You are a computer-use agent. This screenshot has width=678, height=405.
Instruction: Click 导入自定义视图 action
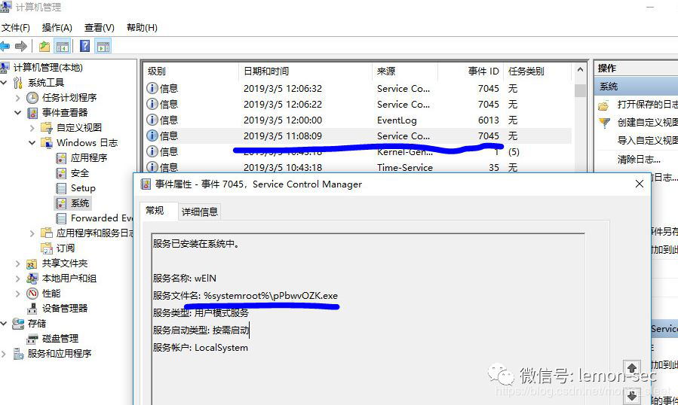(x=647, y=141)
